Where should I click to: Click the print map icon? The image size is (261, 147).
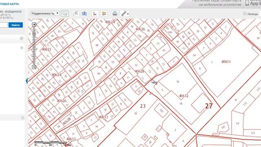(115, 13)
